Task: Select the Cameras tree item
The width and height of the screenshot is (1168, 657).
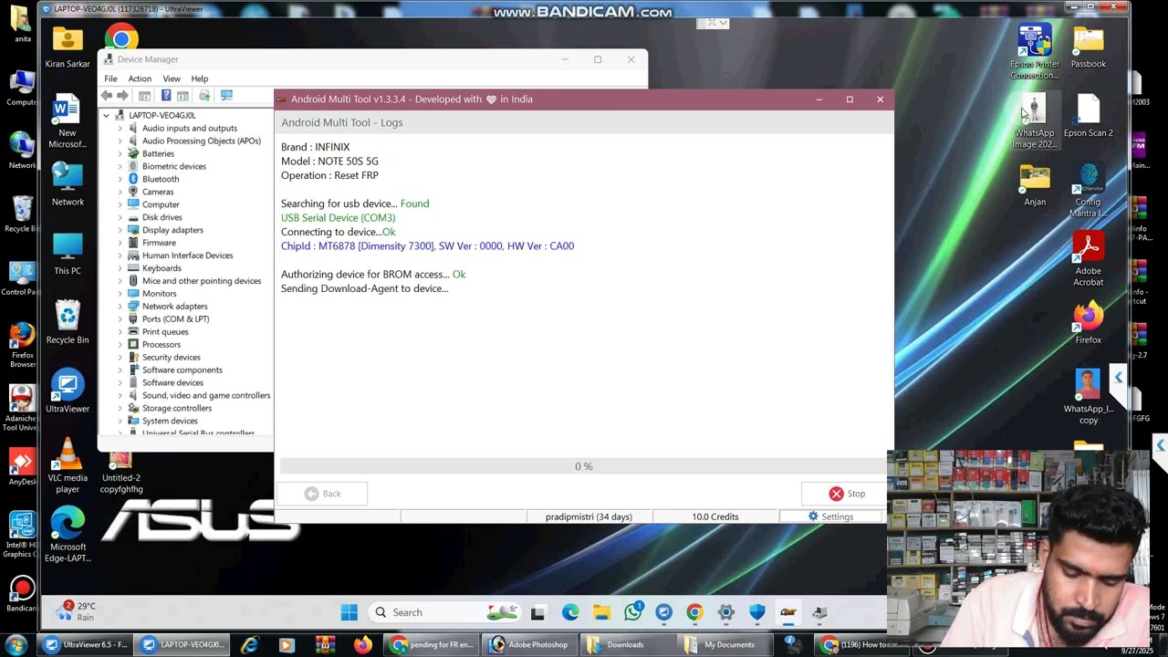Action: [158, 192]
